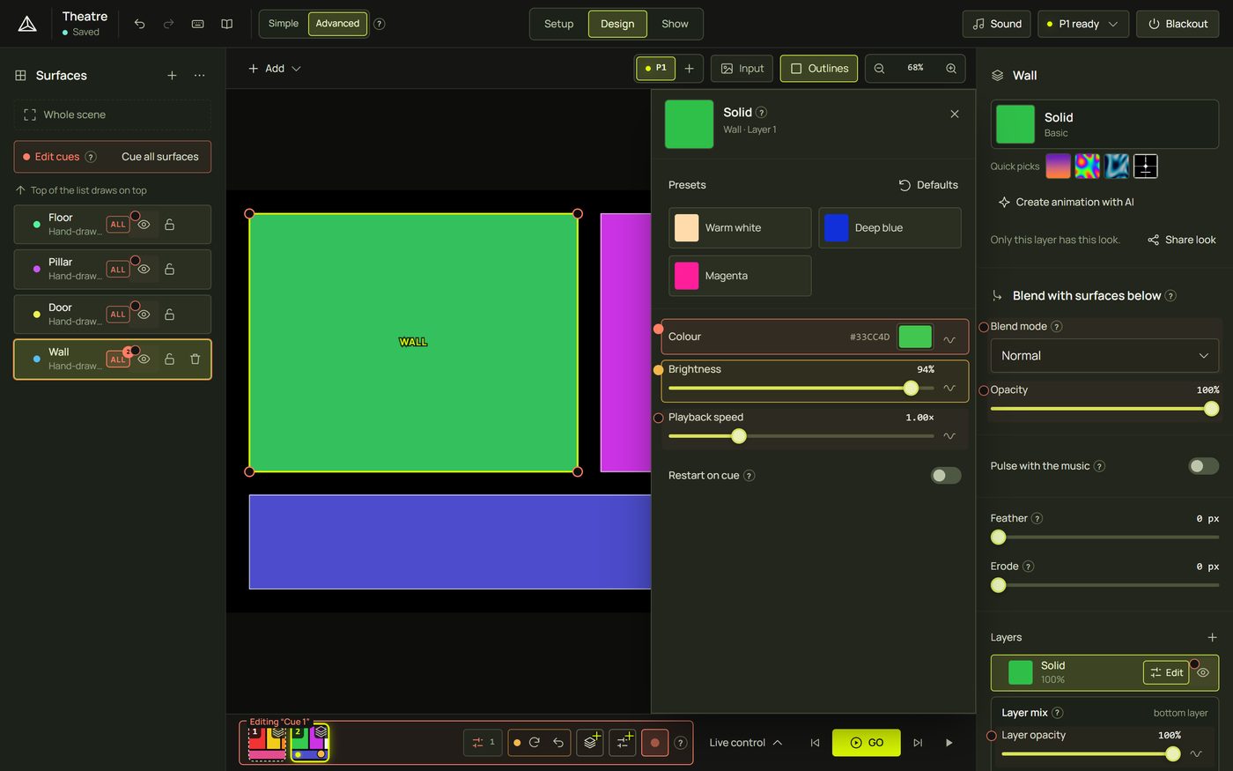
Task: Toggle the Outlines button
Action: tap(819, 68)
